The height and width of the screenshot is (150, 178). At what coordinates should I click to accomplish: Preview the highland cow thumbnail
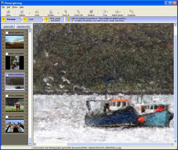pyautogui.click(x=15, y=105)
